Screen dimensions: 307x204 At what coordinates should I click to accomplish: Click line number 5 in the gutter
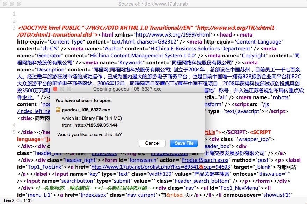pyautogui.click(x=14, y=132)
